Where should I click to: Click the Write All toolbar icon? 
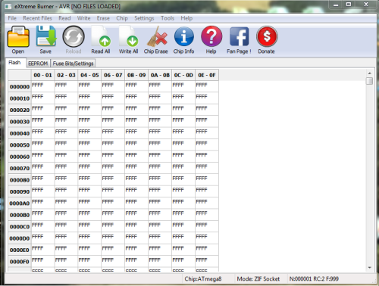point(128,36)
